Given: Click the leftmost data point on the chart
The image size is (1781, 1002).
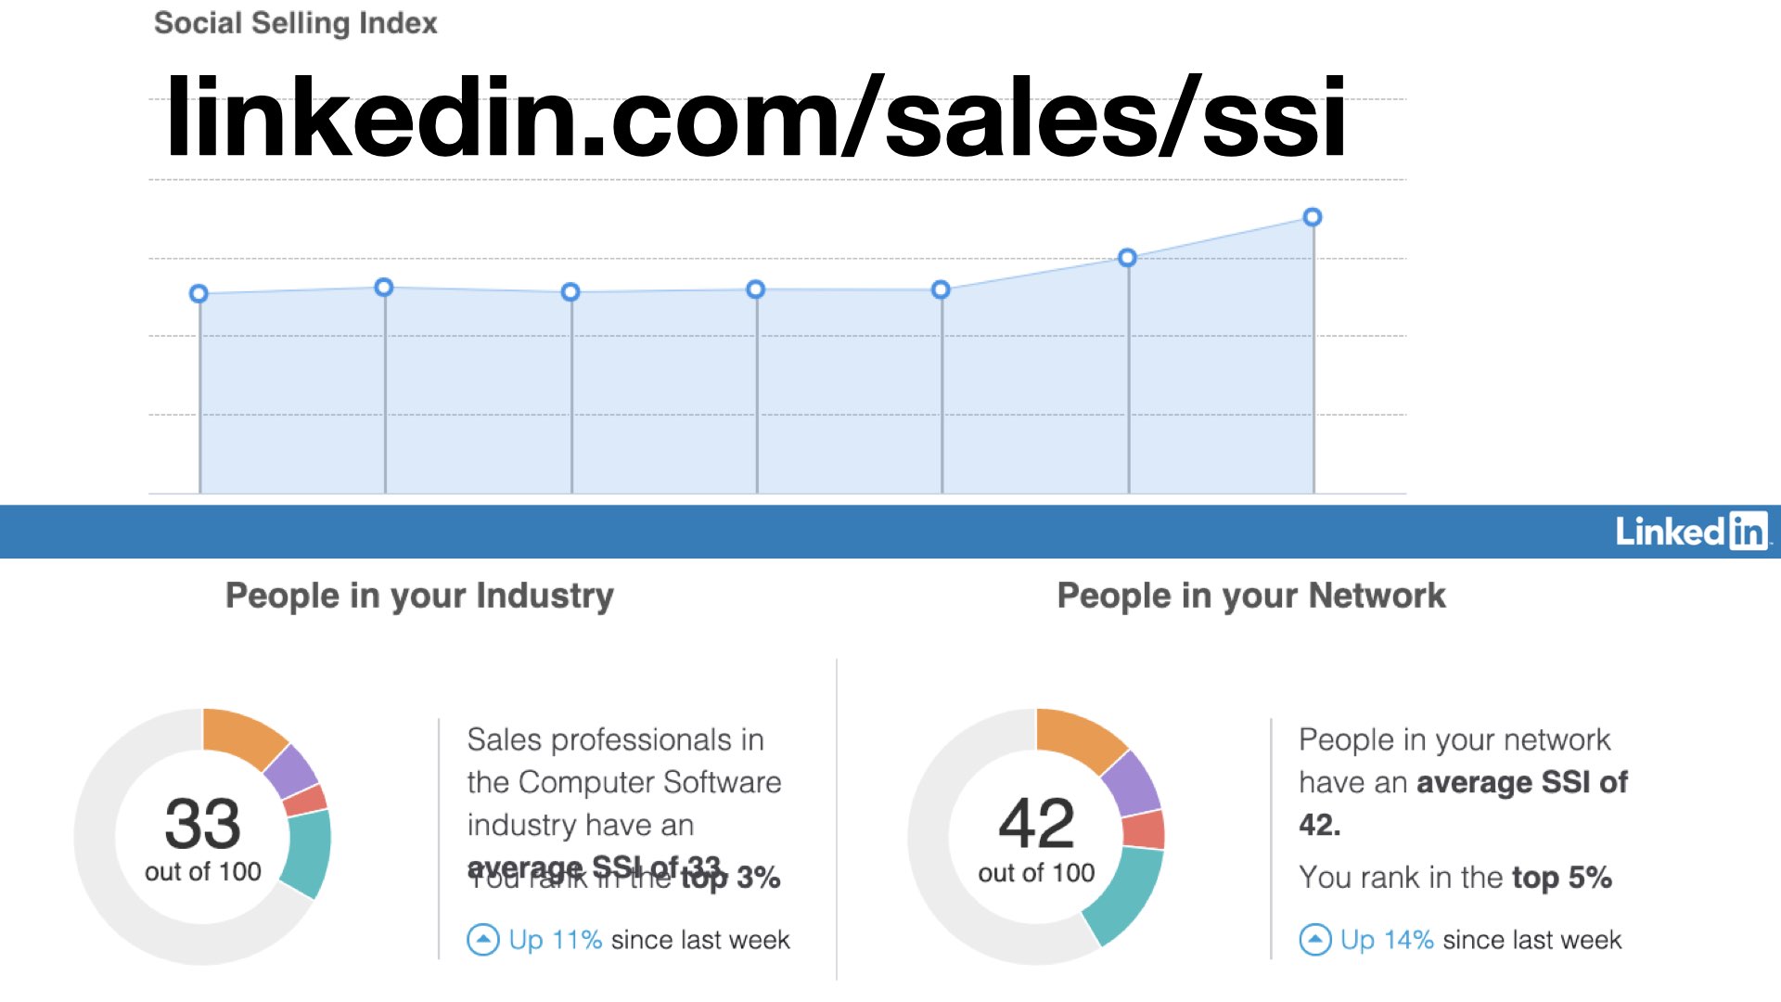Looking at the screenshot, I should 199,294.
